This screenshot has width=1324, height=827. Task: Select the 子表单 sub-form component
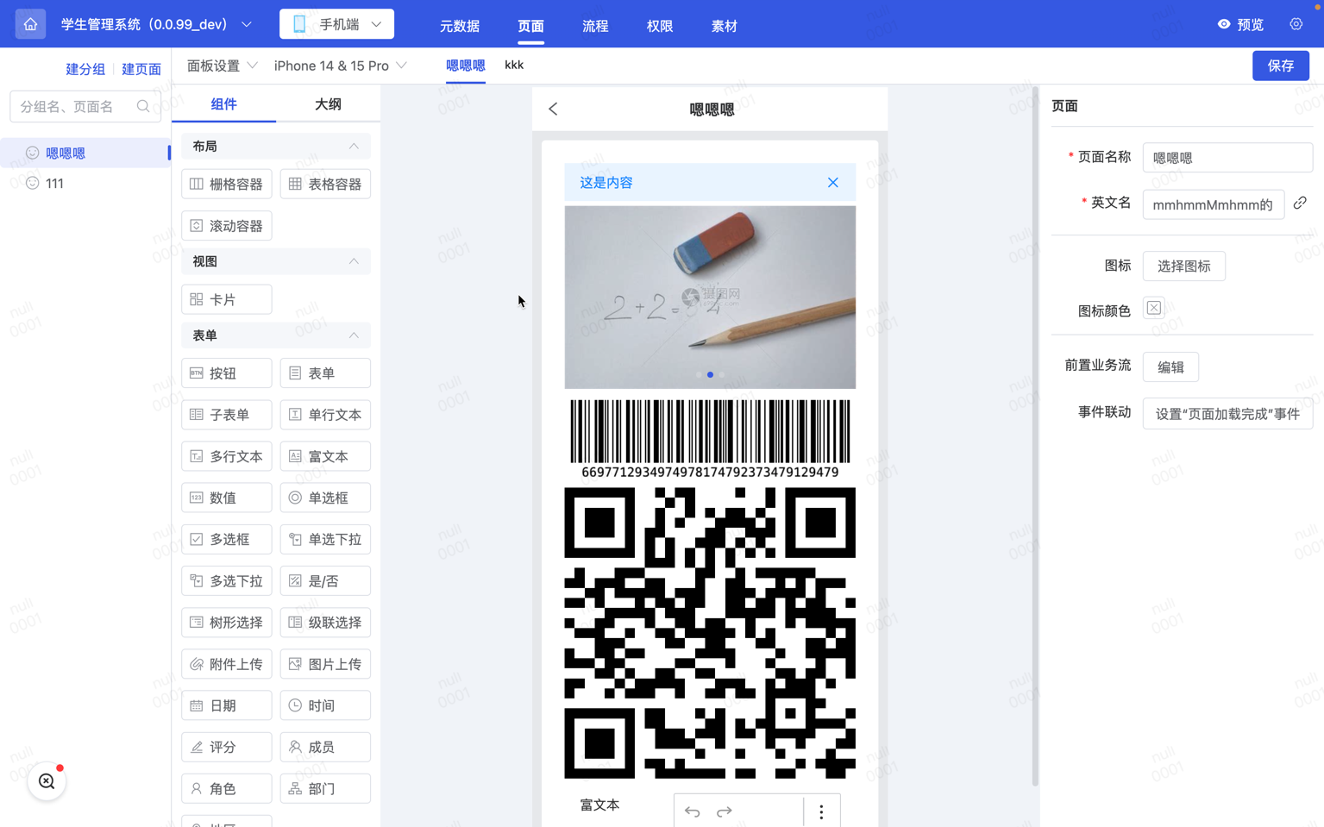[227, 415]
